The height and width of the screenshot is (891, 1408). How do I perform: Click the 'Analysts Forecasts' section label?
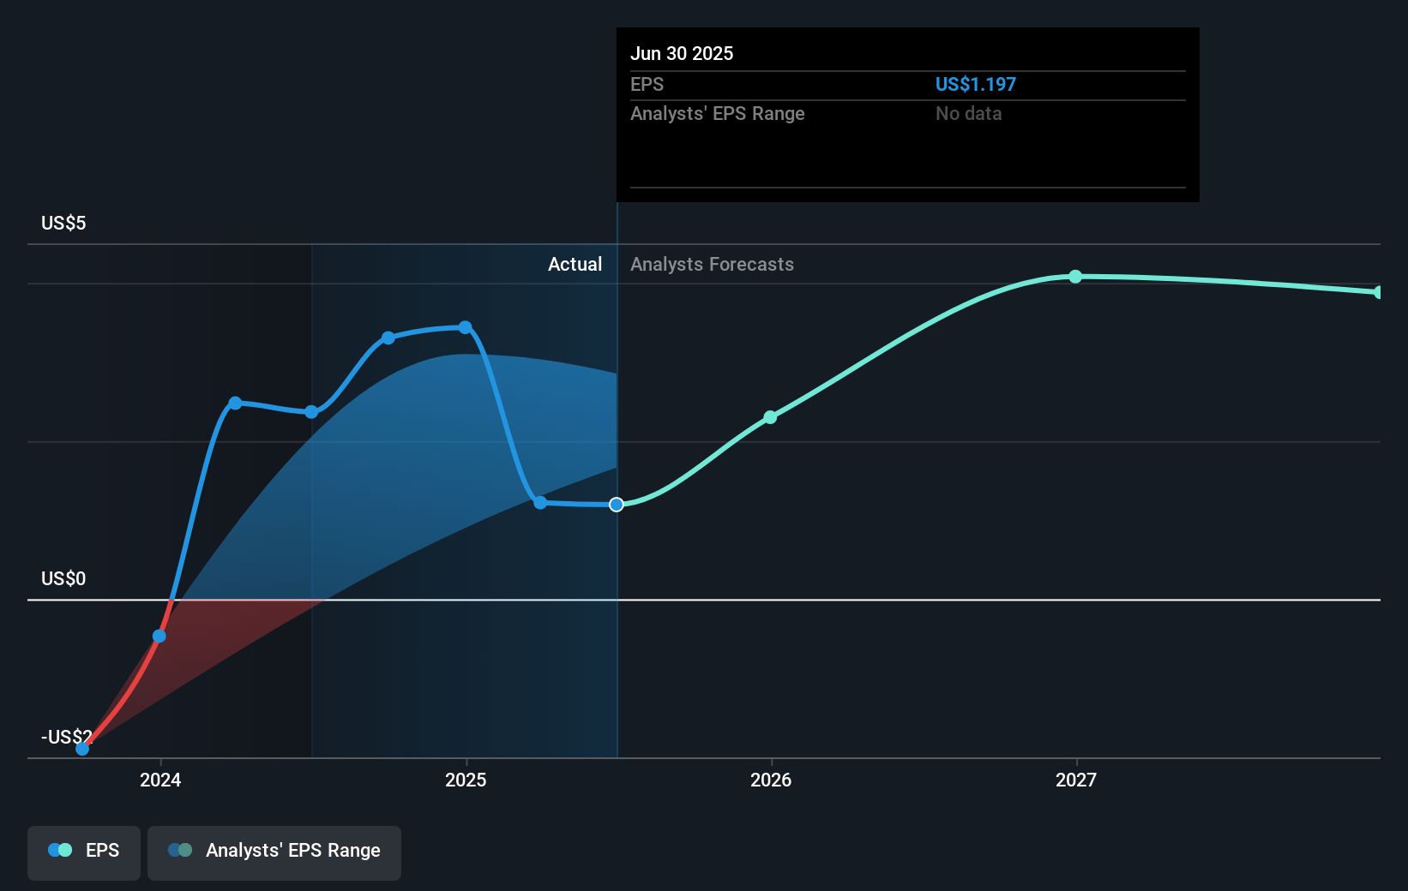[713, 265]
